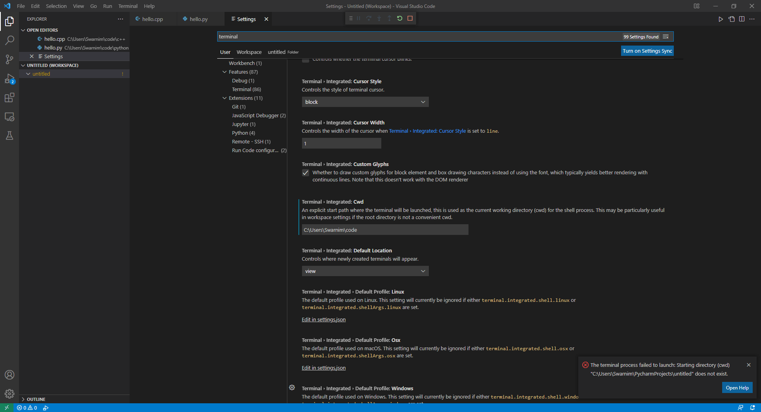Click the debug toolbar Pause button
The height and width of the screenshot is (412, 761).
click(x=359, y=18)
